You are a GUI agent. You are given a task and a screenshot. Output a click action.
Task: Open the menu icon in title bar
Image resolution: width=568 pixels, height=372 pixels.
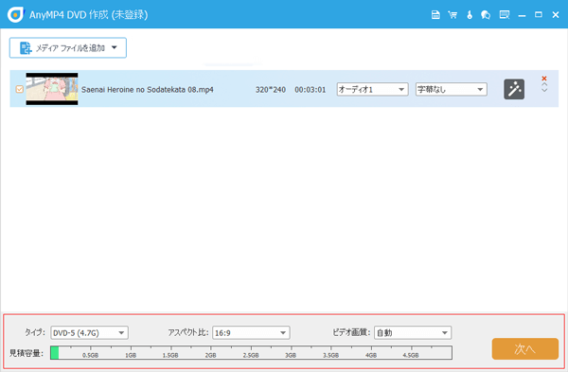tap(505, 15)
